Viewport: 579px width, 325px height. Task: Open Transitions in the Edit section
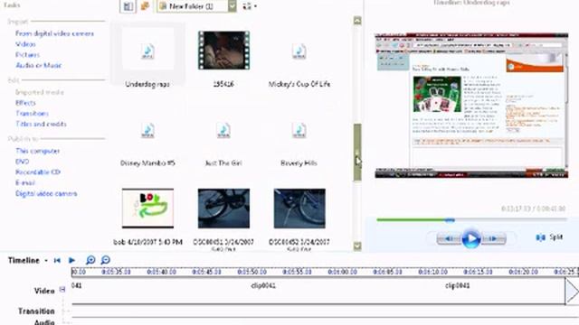tap(32, 114)
